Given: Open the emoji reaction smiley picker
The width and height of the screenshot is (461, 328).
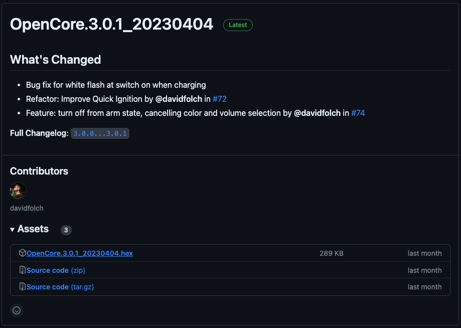Looking at the screenshot, I should coord(17,310).
